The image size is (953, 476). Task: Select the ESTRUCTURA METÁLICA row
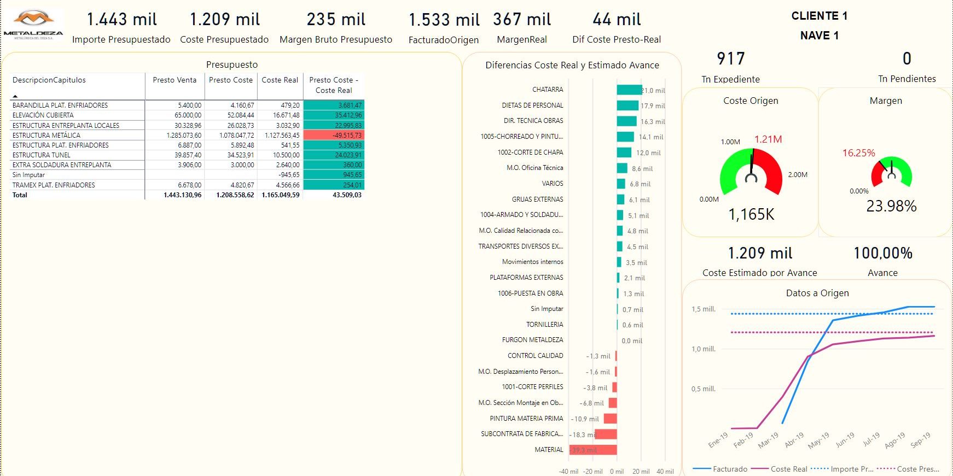tap(187, 135)
